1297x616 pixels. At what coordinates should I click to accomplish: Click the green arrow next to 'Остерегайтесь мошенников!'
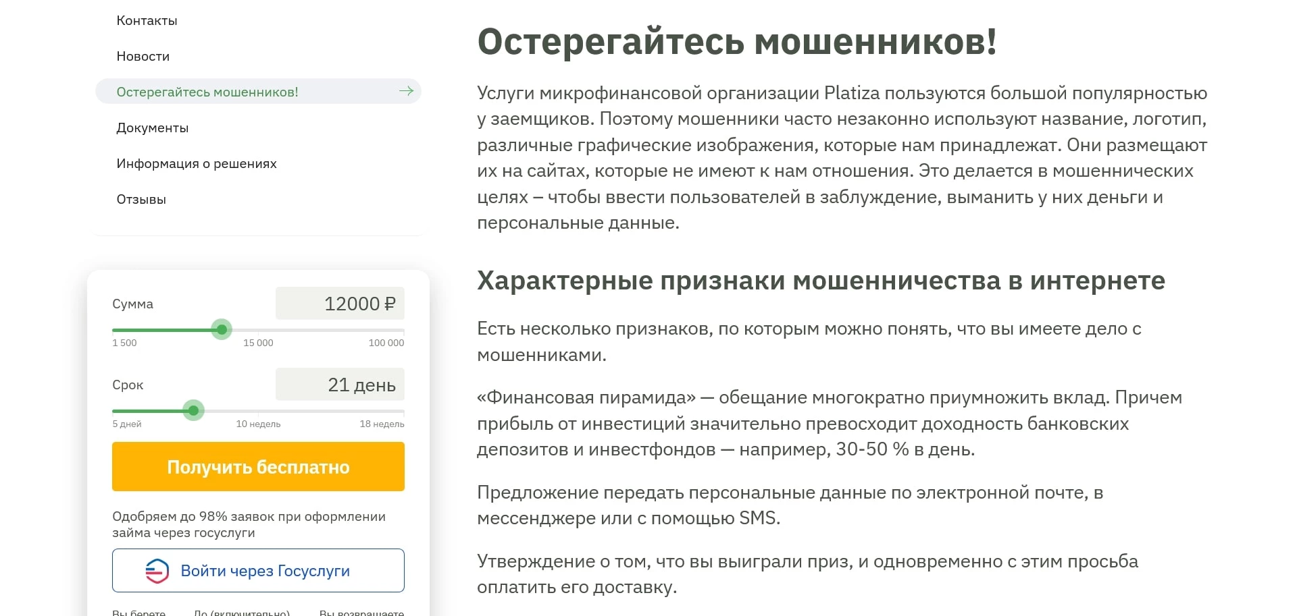point(406,91)
